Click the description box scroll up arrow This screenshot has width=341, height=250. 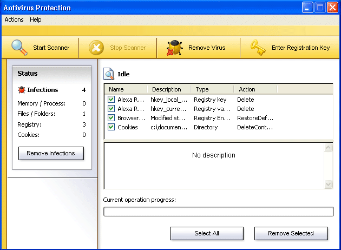(x=328, y=148)
